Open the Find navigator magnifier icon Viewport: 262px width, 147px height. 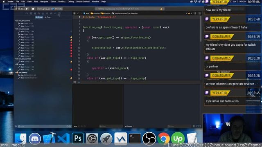pos(39,13)
